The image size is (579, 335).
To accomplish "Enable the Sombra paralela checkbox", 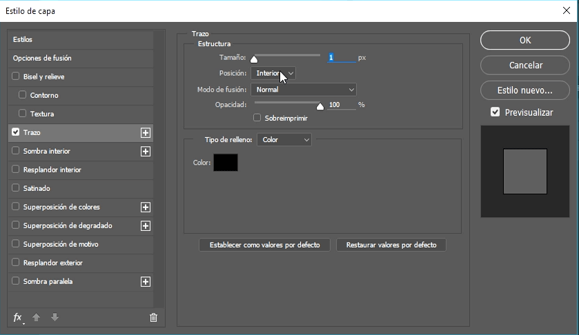I will tap(15, 281).
